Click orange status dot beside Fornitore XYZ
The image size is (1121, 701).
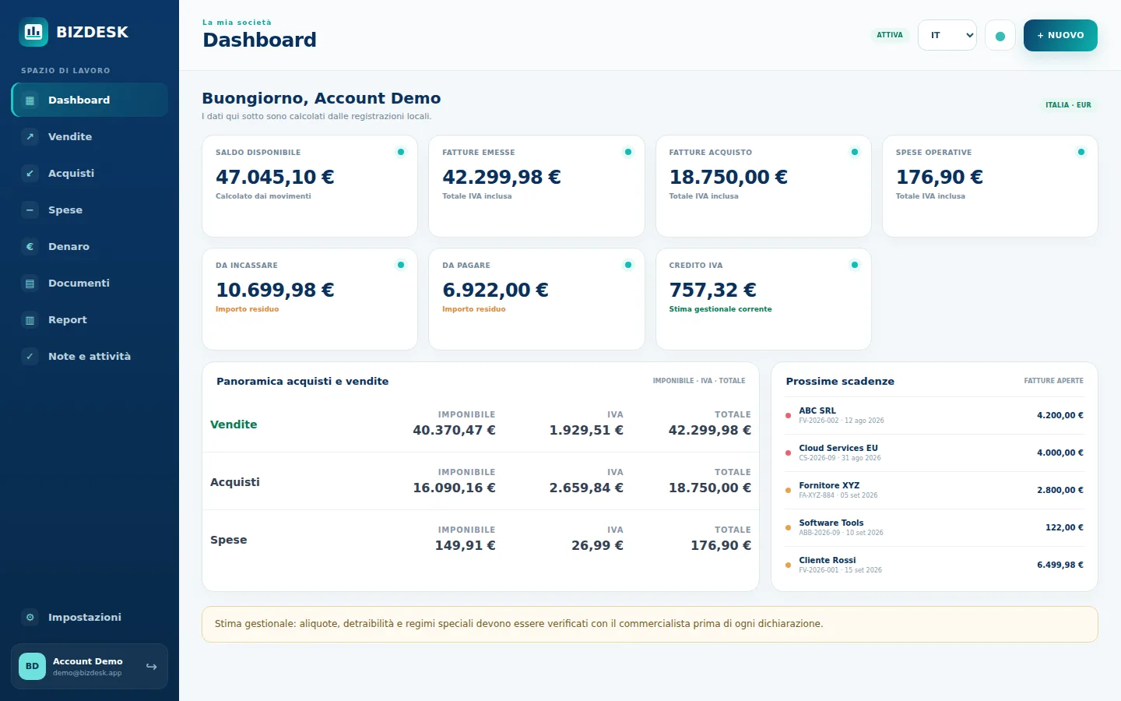pyautogui.click(x=788, y=490)
